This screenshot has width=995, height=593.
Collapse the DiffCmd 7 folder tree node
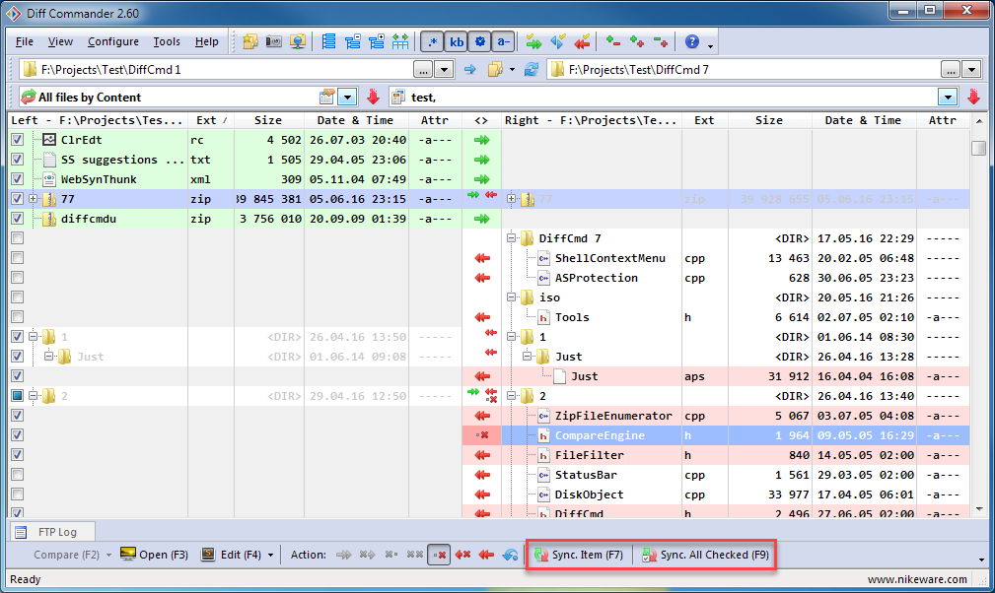(512, 238)
